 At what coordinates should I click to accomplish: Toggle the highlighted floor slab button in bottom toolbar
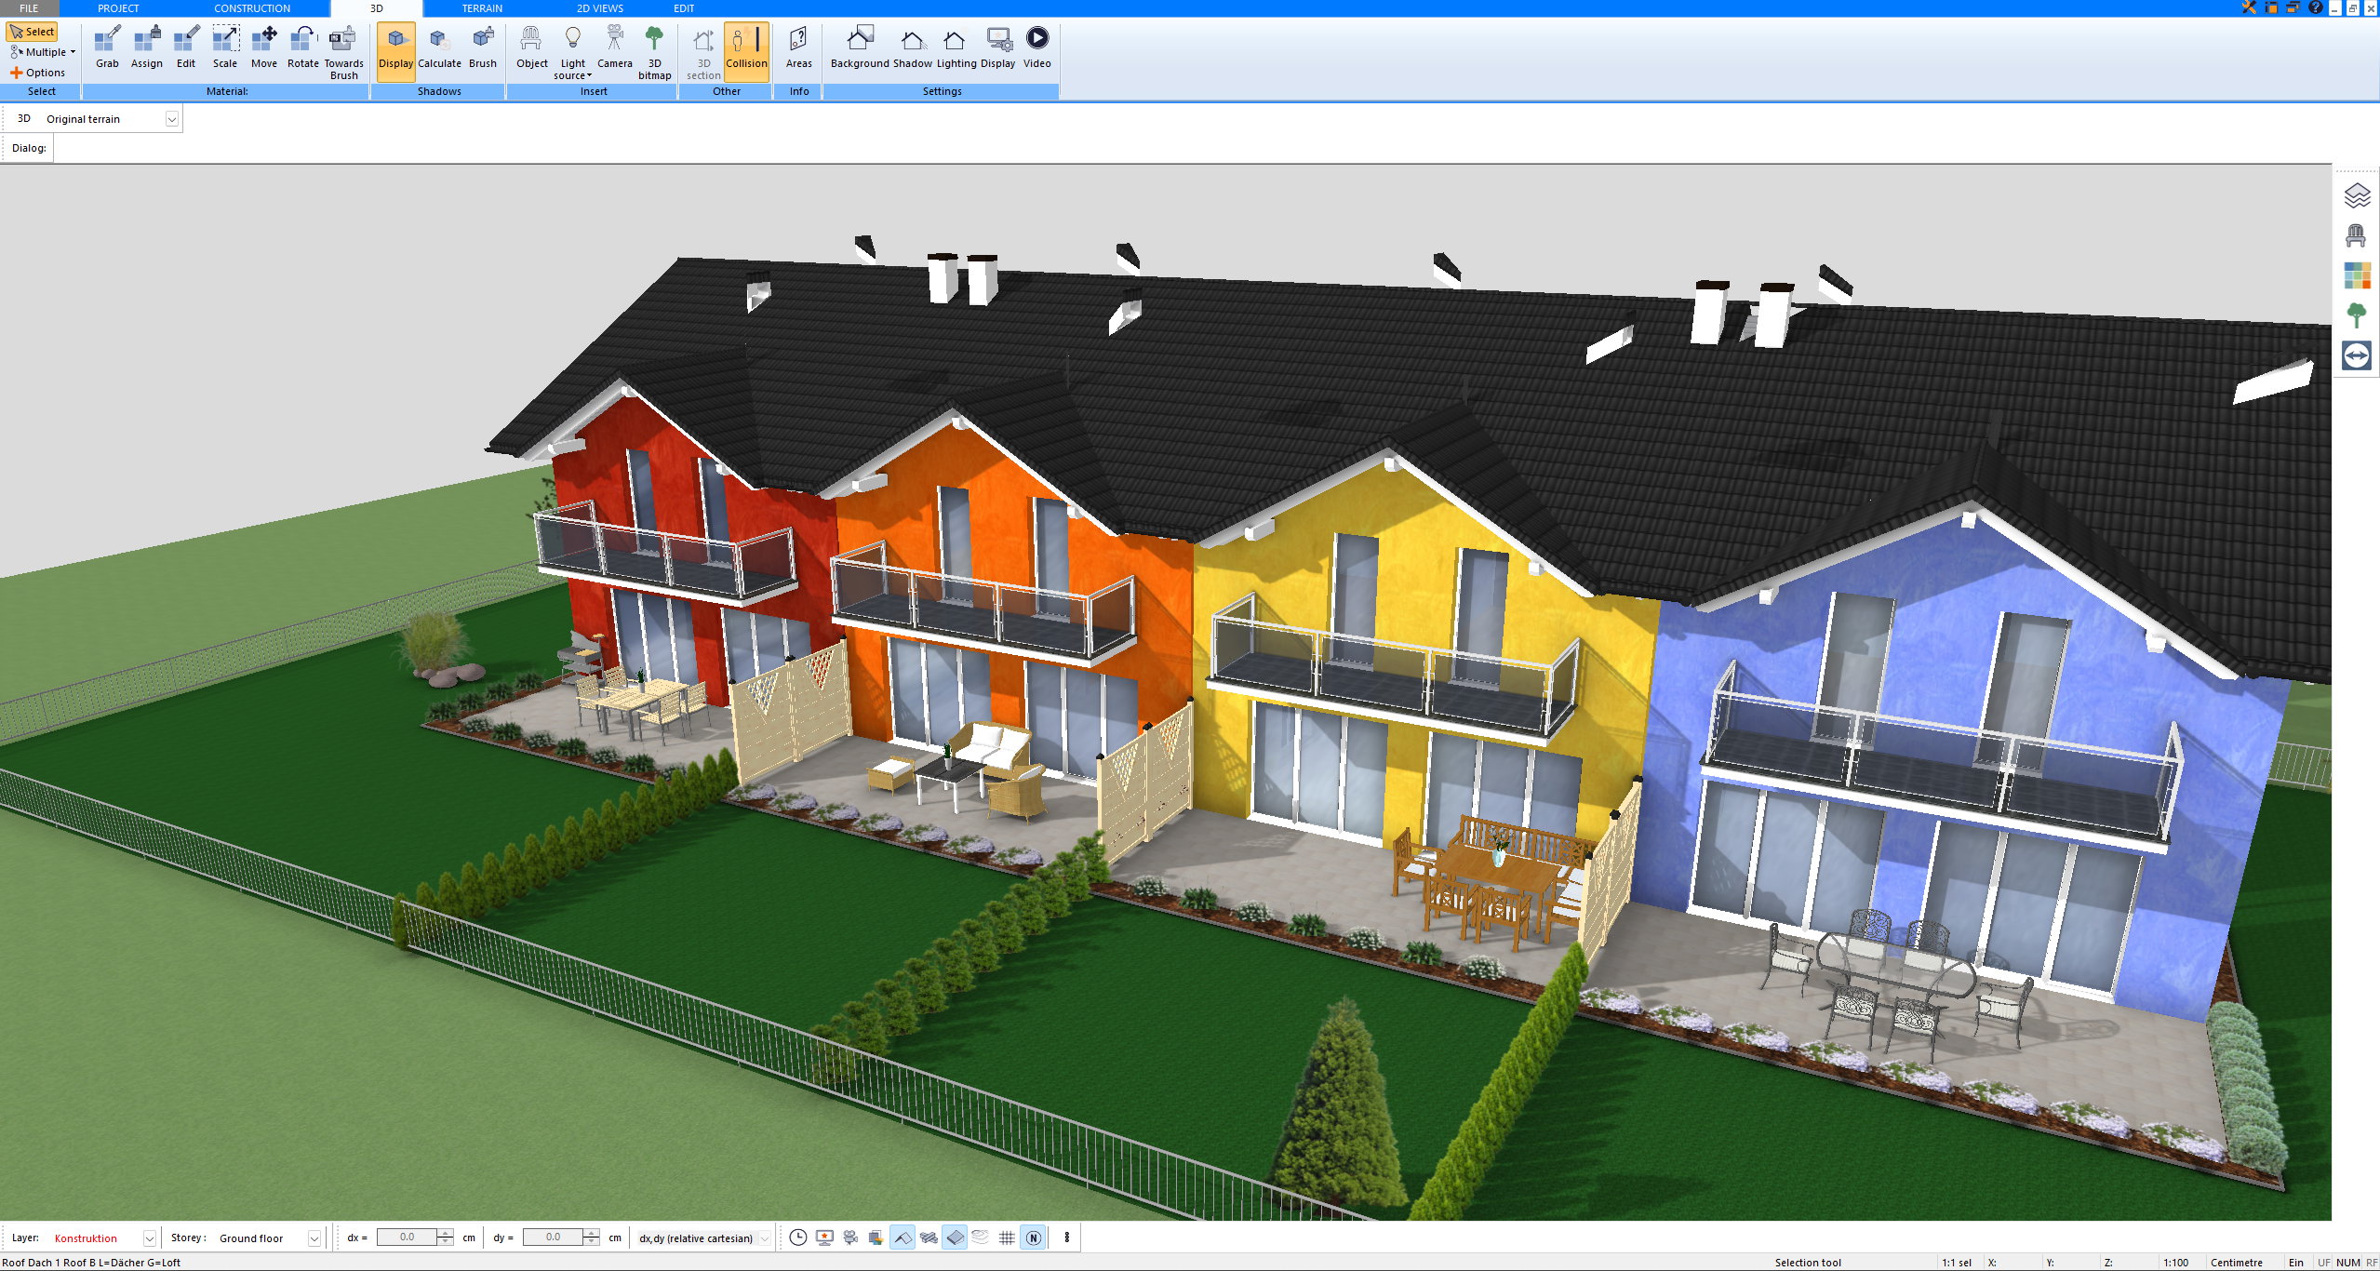pos(955,1238)
